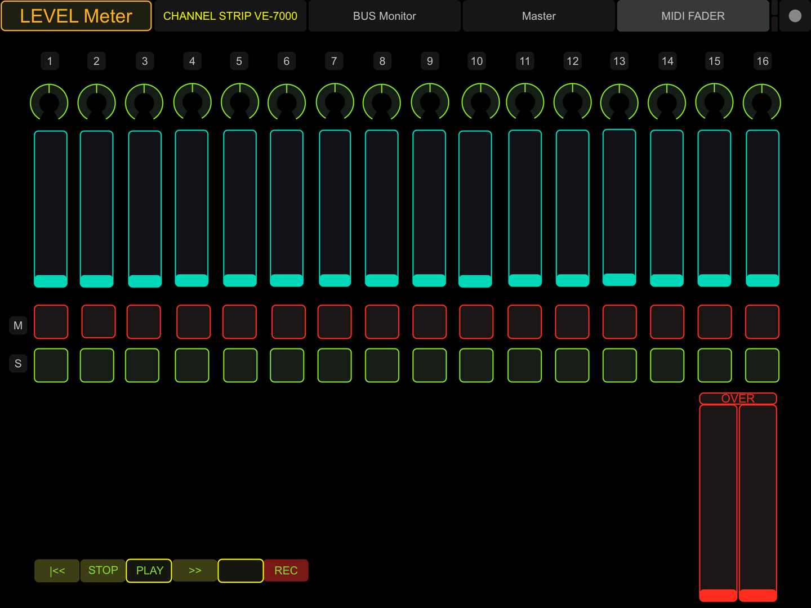
Task: Click the PLAY transport button
Action: (149, 570)
